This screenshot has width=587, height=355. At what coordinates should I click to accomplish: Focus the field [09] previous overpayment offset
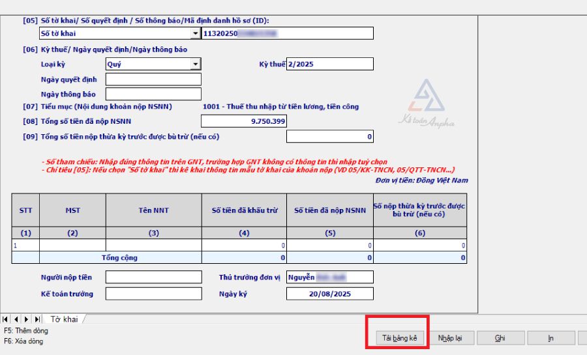[x=330, y=137]
